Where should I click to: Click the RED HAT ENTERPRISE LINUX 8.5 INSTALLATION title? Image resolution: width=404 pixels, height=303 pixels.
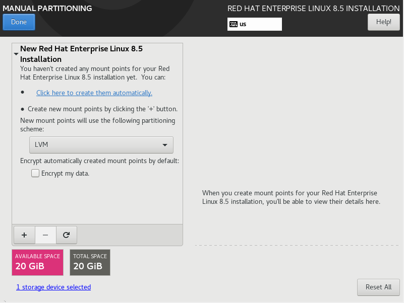click(313, 8)
